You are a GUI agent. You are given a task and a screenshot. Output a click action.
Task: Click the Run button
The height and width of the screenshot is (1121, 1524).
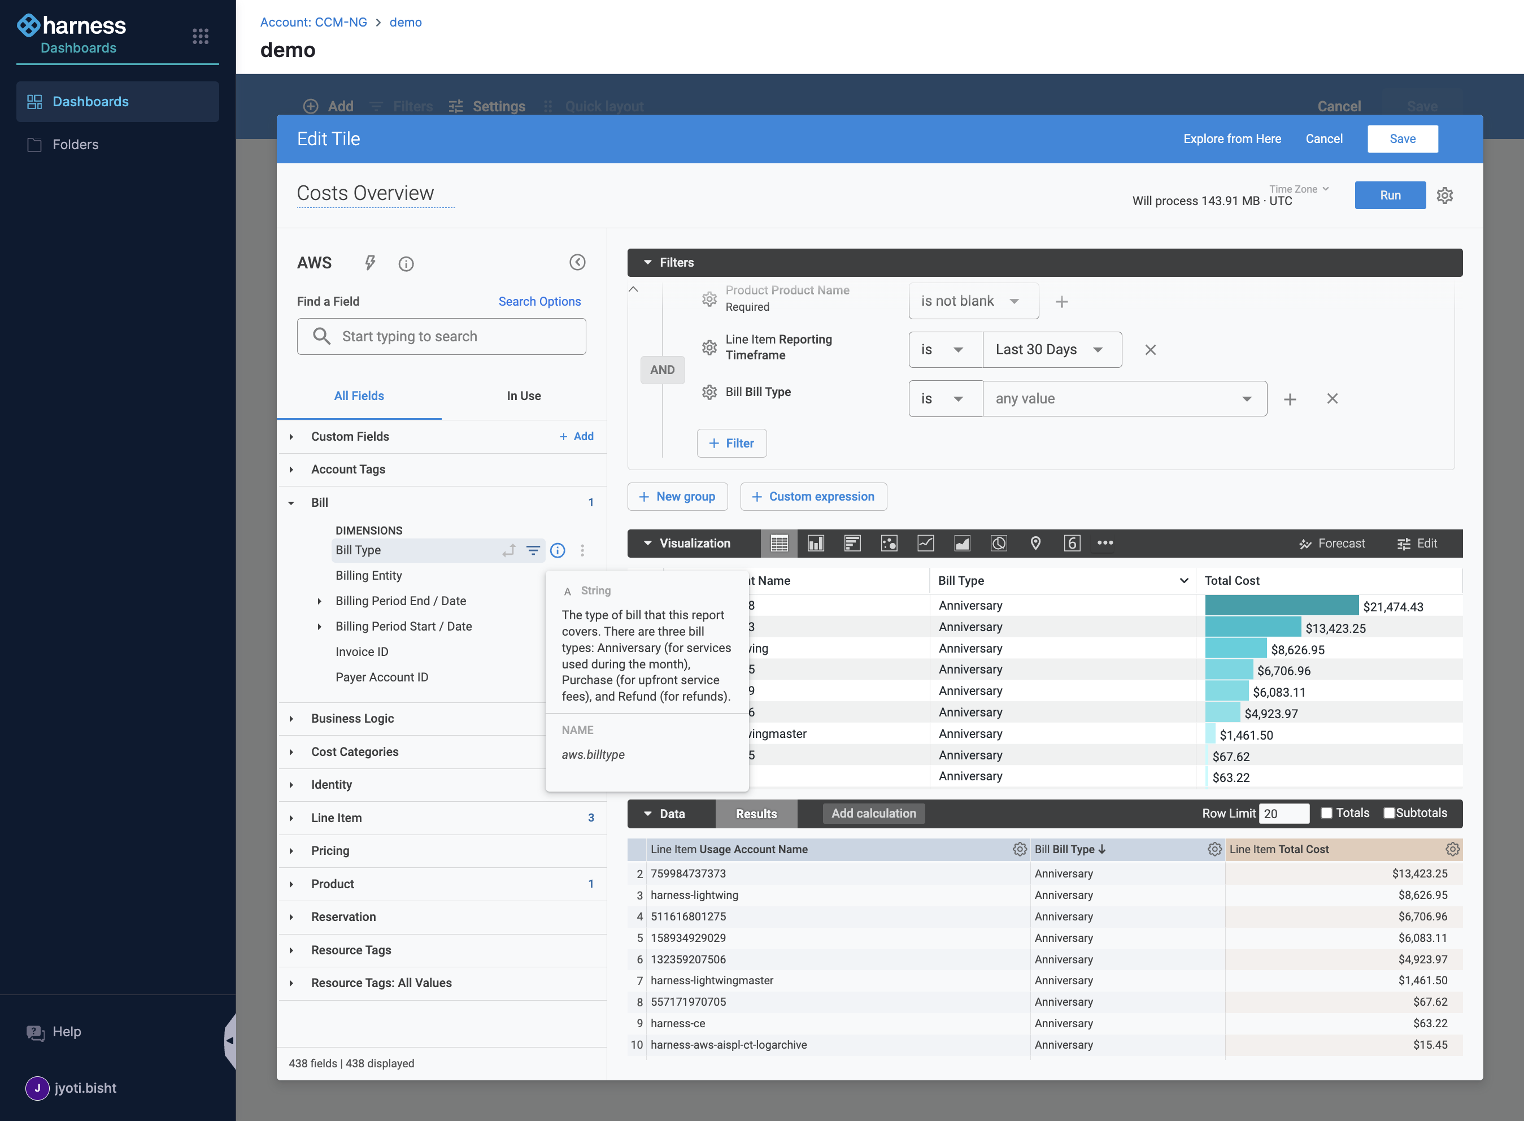pos(1390,195)
